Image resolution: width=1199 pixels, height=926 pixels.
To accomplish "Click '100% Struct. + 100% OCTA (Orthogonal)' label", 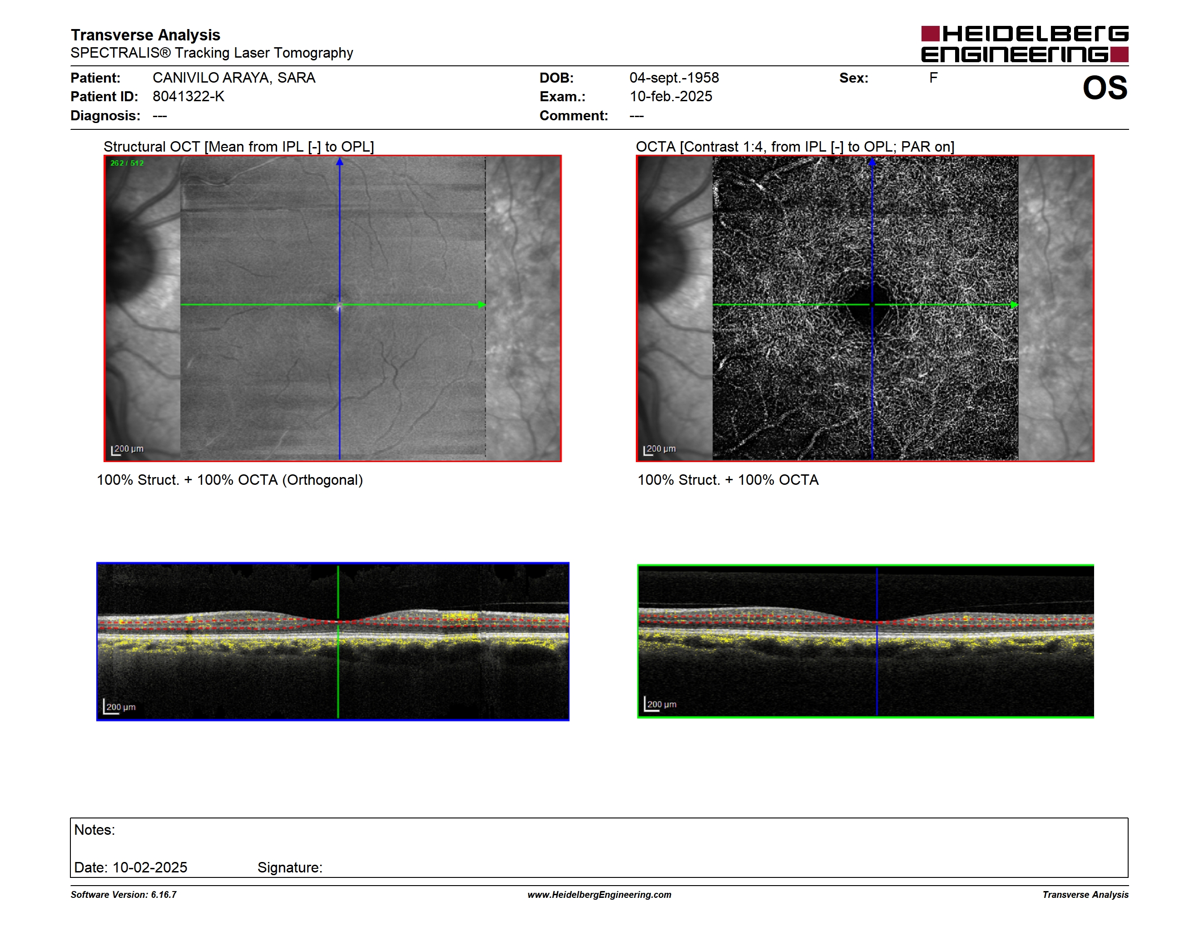I will [x=229, y=480].
